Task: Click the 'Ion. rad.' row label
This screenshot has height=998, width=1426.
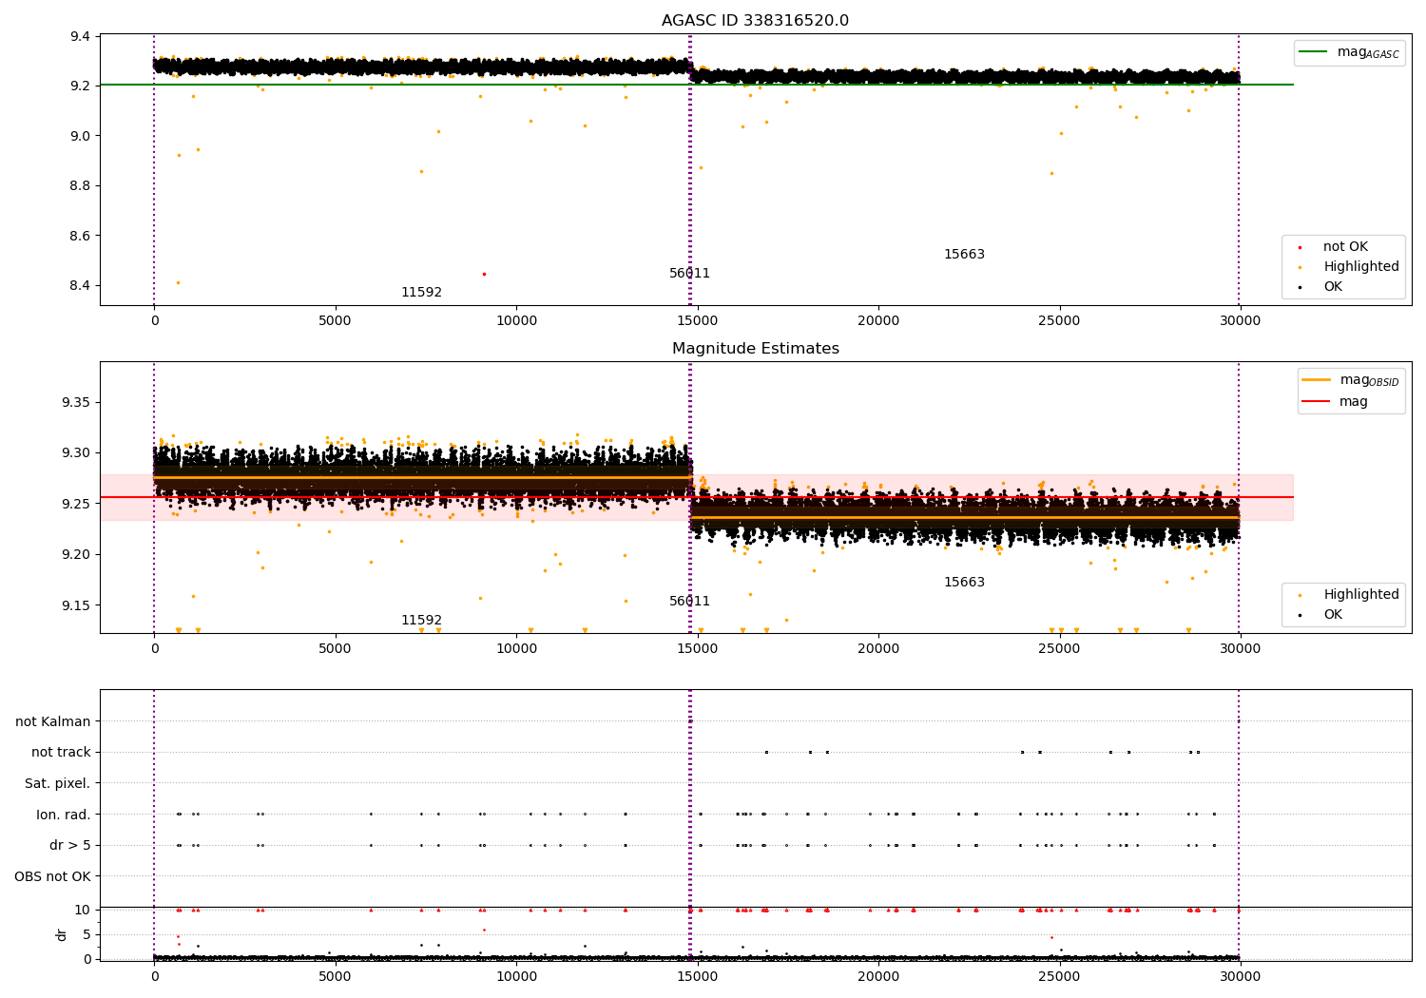Action: click(64, 815)
